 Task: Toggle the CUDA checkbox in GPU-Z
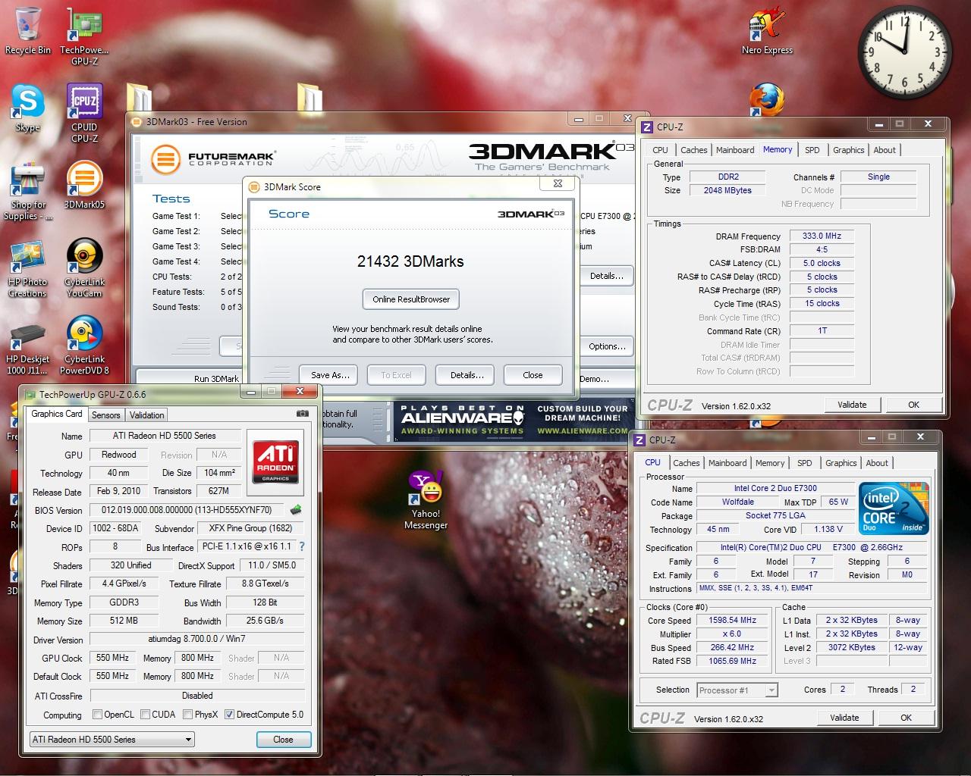point(143,714)
